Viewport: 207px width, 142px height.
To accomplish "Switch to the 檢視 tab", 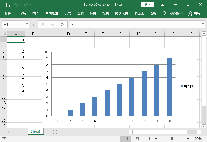I will [106, 13].
